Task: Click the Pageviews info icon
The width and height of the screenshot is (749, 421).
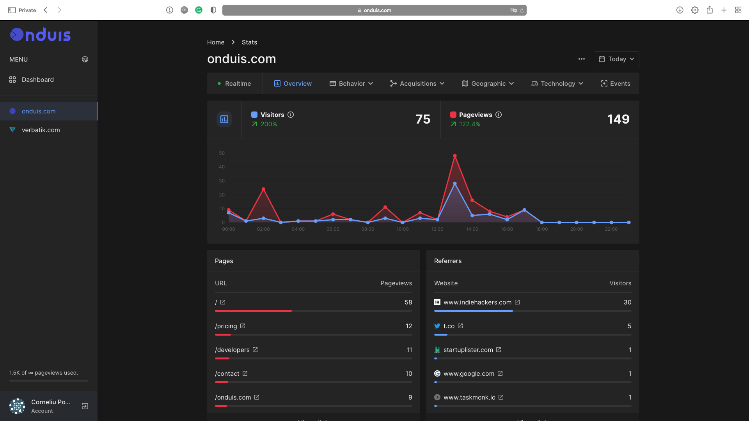Action: (499, 115)
